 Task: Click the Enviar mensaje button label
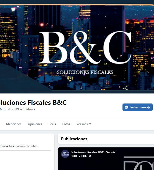click(x=140, y=107)
